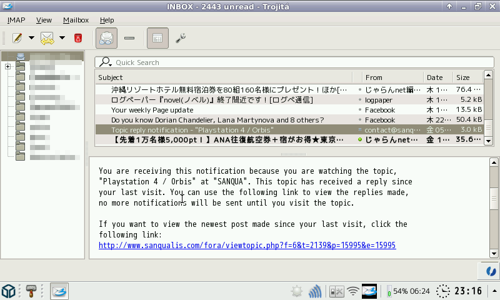
Task: Click the hammer icon in the taskbar
Action: coord(32,291)
